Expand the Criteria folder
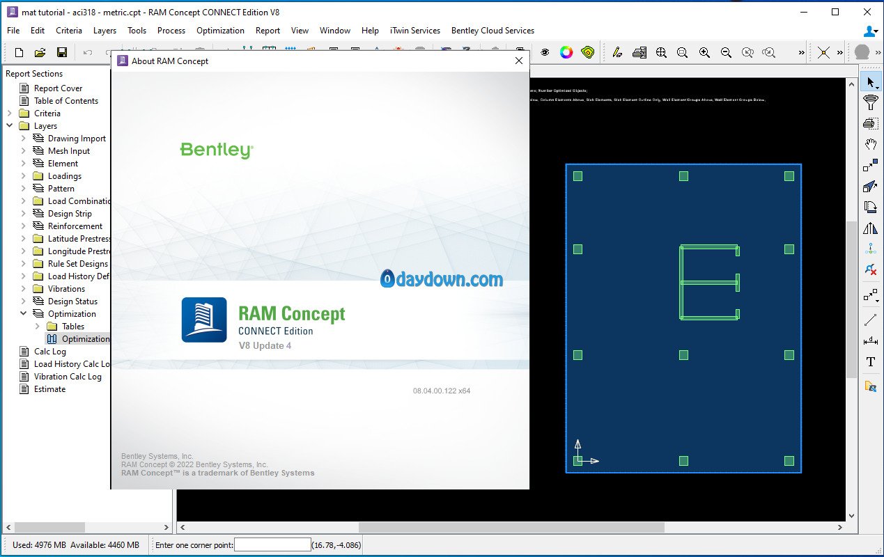884x557 pixels. pos(10,113)
